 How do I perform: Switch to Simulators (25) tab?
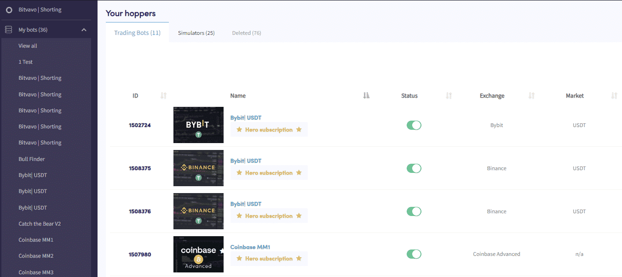196,33
